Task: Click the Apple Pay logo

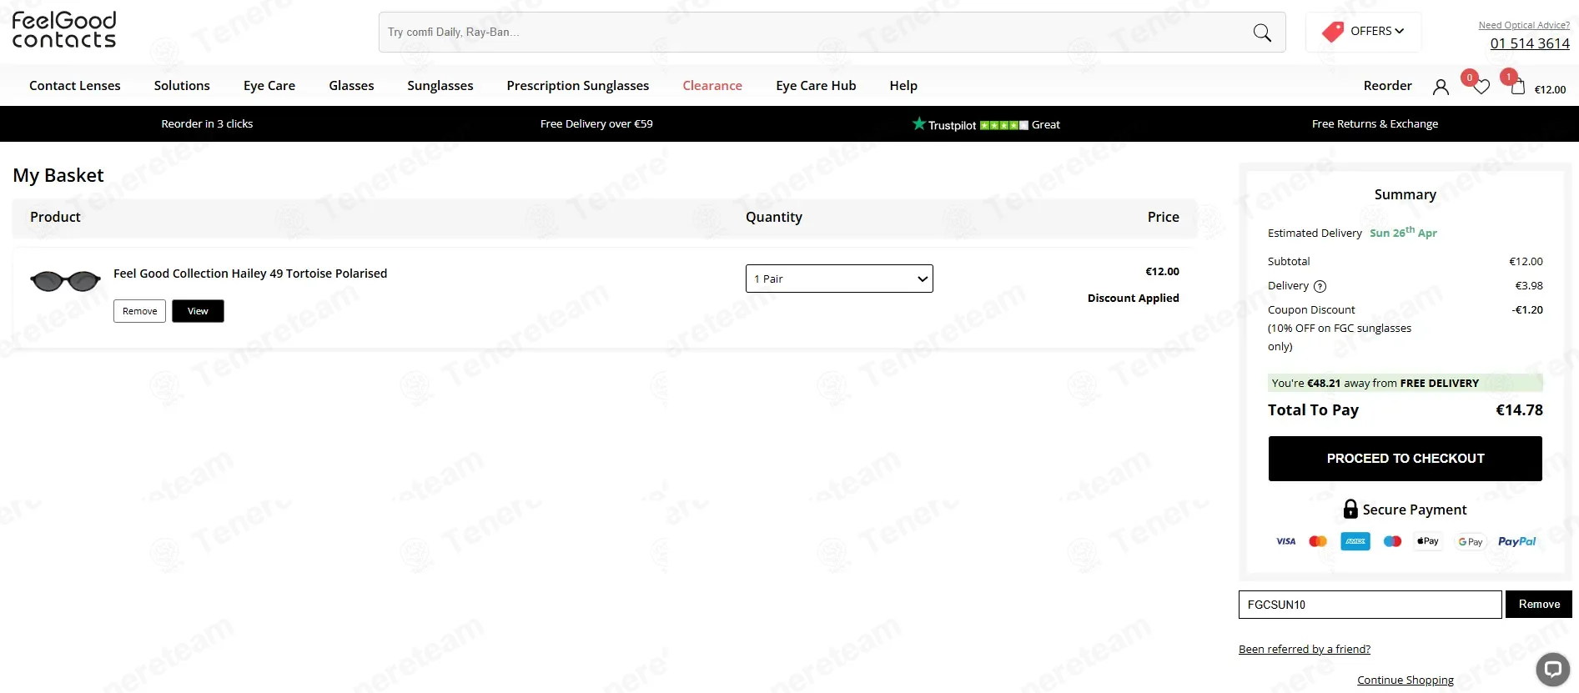Action: point(1428,541)
